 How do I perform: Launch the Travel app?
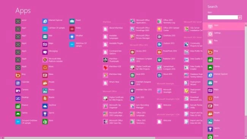(75, 21)
